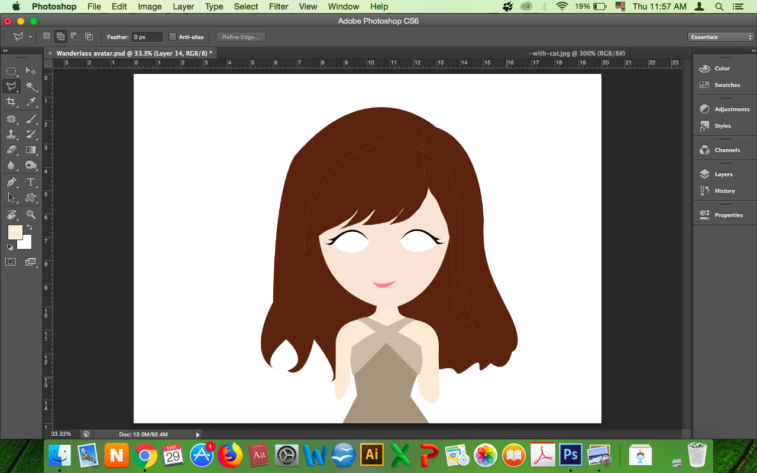Select the Brush tool
Screen dimensions: 757x473
31,119
